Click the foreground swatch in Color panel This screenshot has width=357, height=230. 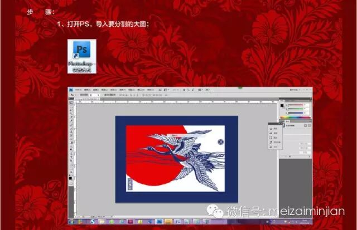tap(282, 105)
